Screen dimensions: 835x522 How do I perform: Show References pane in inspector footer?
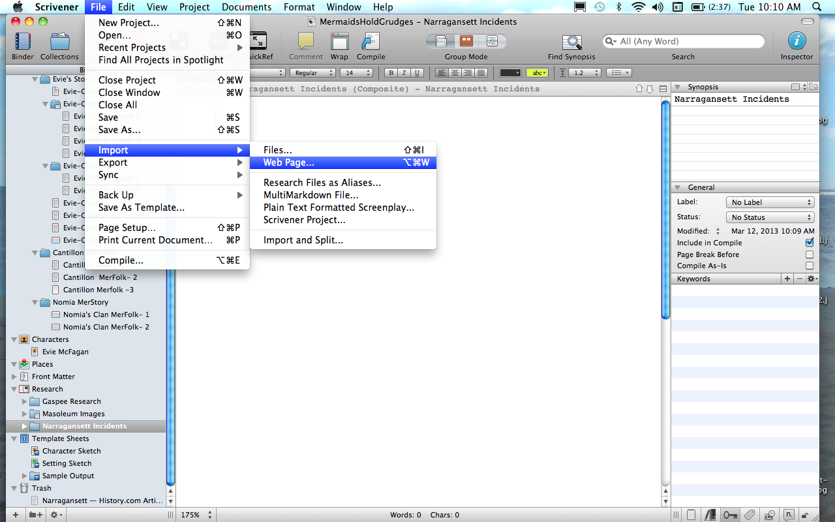pos(710,515)
